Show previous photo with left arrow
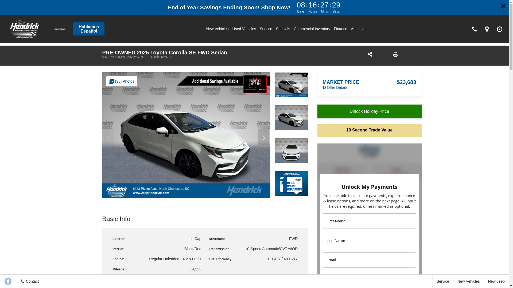Viewport: 513px width, 288px height. tap(109, 137)
